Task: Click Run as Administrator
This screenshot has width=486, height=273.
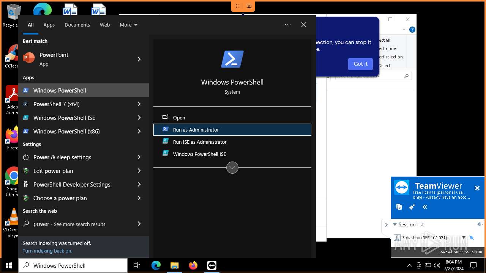Action: pos(232,130)
